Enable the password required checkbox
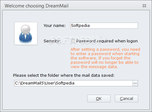Screen dimensions: 152x112 (x=73, y=41)
